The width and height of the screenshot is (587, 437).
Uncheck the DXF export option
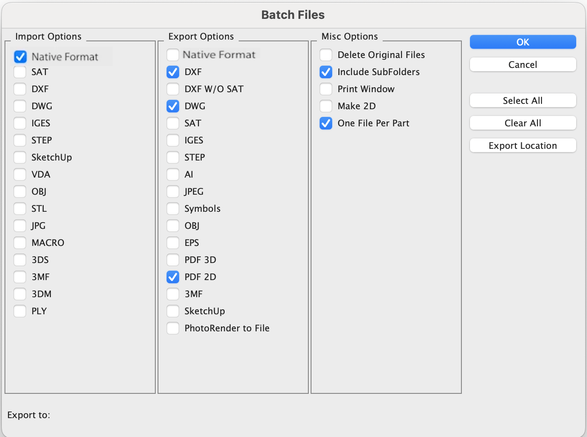pos(173,72)
